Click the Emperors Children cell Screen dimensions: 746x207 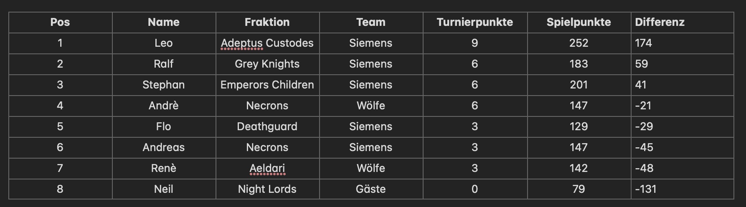tap(267, 85)
